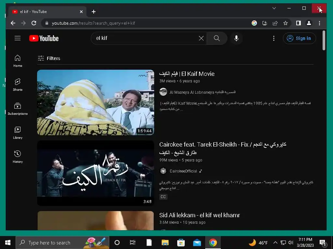Select the 'el kif - YouTube' tab
333x249 pixels.
[47, 12]
